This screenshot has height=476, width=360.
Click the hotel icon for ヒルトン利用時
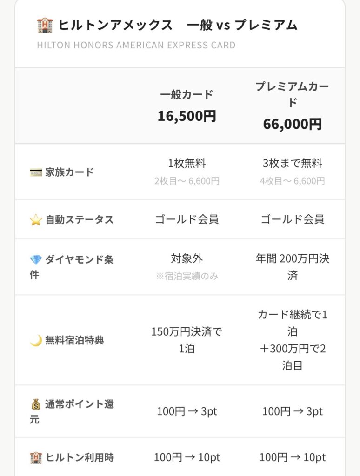36,458
